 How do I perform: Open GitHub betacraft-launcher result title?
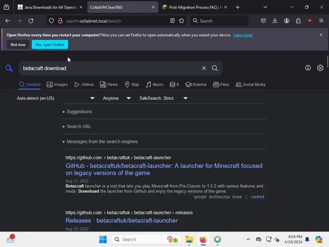(164, 169)
